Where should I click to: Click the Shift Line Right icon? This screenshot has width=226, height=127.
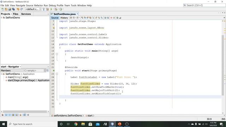108,18
